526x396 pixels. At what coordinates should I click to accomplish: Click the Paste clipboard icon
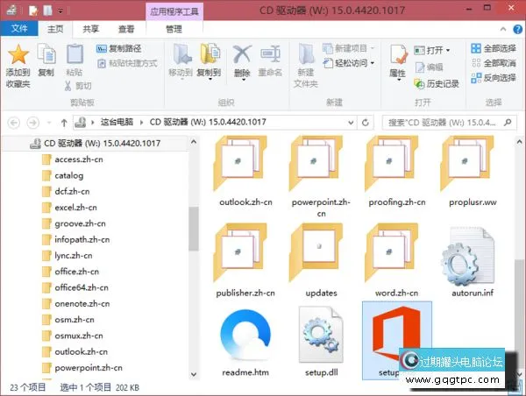(x=75, y=54)
